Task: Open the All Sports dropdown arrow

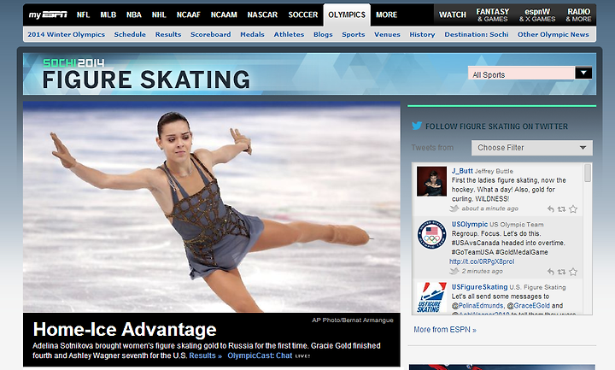Action: pyautogui.click(x=583, y=73)
